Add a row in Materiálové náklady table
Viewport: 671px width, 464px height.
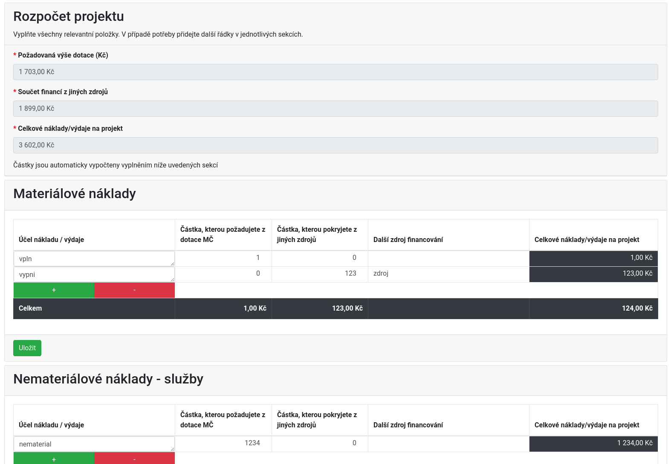(54, 290)
